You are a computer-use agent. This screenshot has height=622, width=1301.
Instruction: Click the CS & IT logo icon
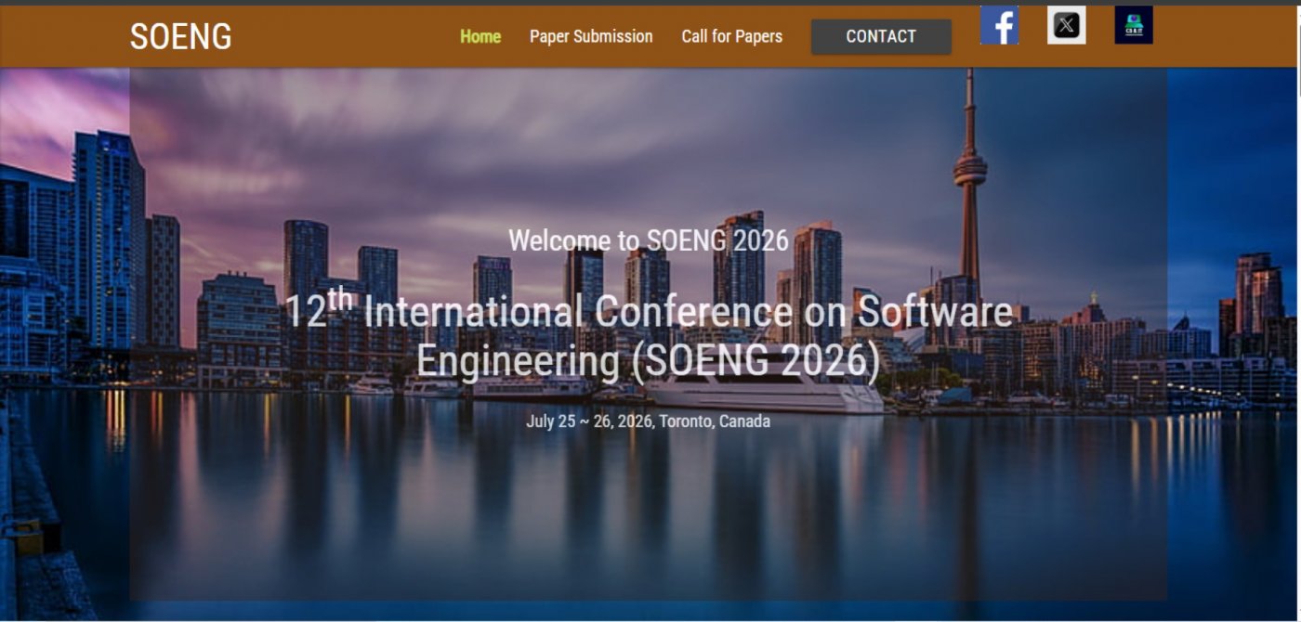click(1133, 25)
